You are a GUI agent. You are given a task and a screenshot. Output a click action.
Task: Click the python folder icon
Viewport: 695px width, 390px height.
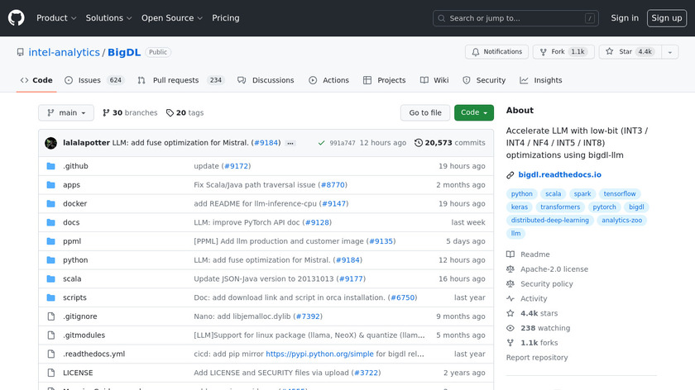51,259
